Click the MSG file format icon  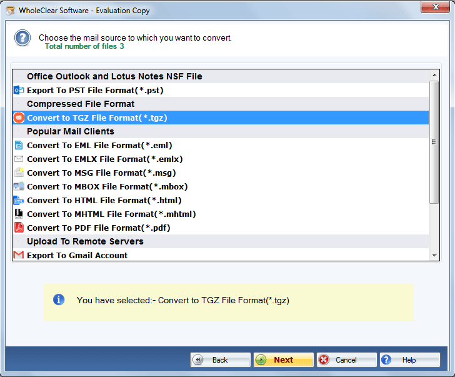pos(19,173)
